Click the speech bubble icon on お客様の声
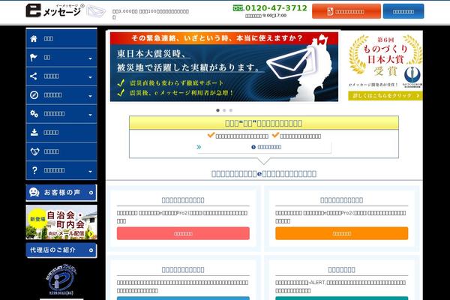This screenshot has height=300, width=450. (34, 192)
